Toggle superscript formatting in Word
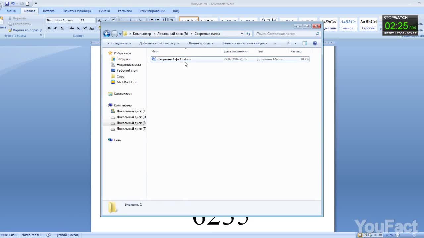The image size is (424, 238). (x=85, y=28)
